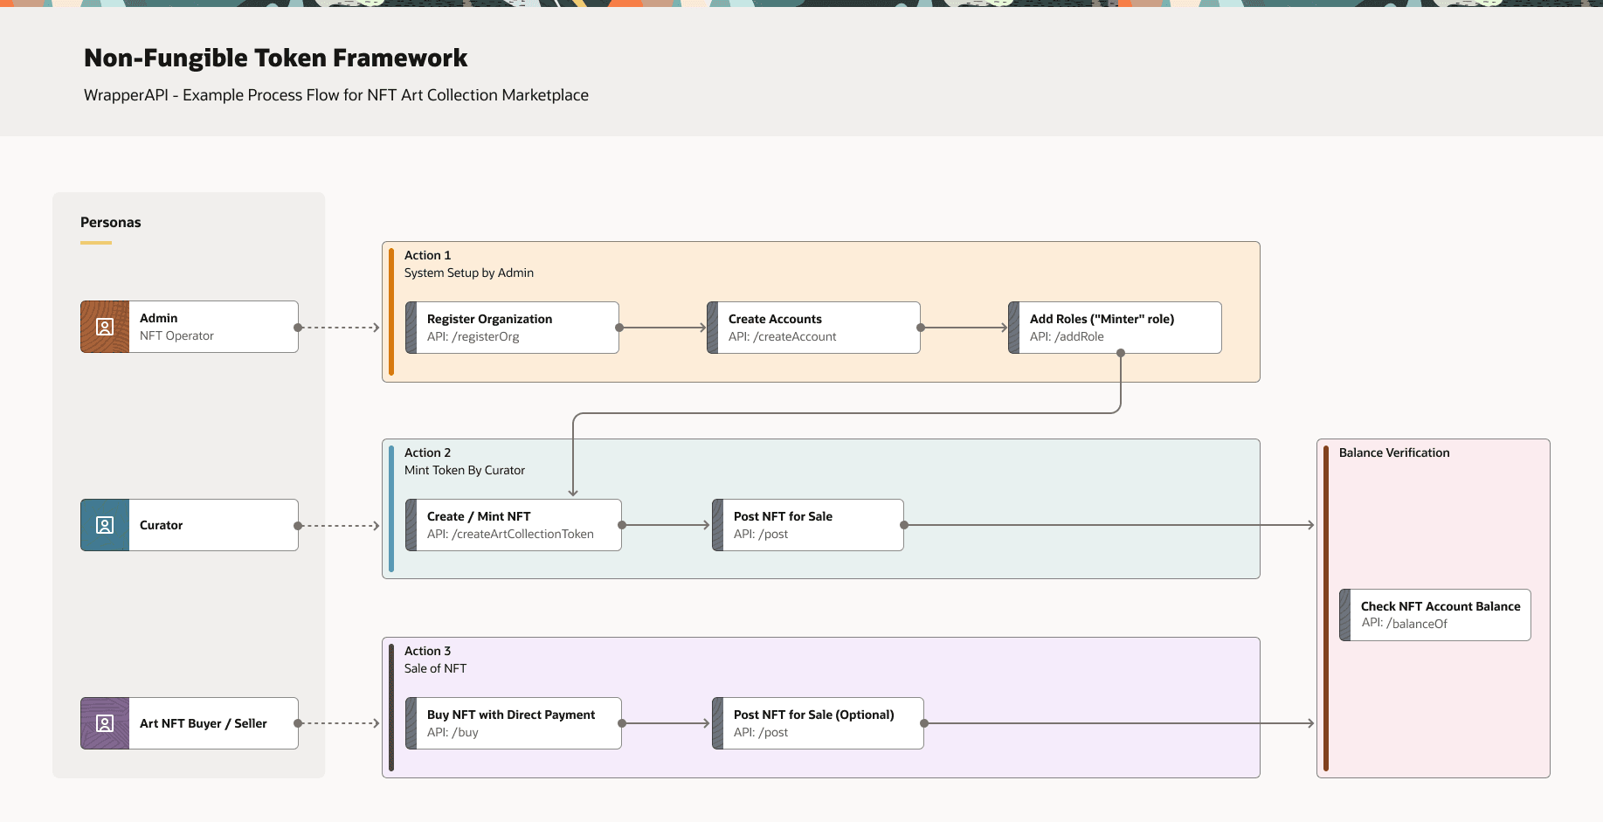This screenshot has width=1603, height=822.
Task: Click the "Non-Fungible Token Framework" title
Action: [x=276, y=58]
